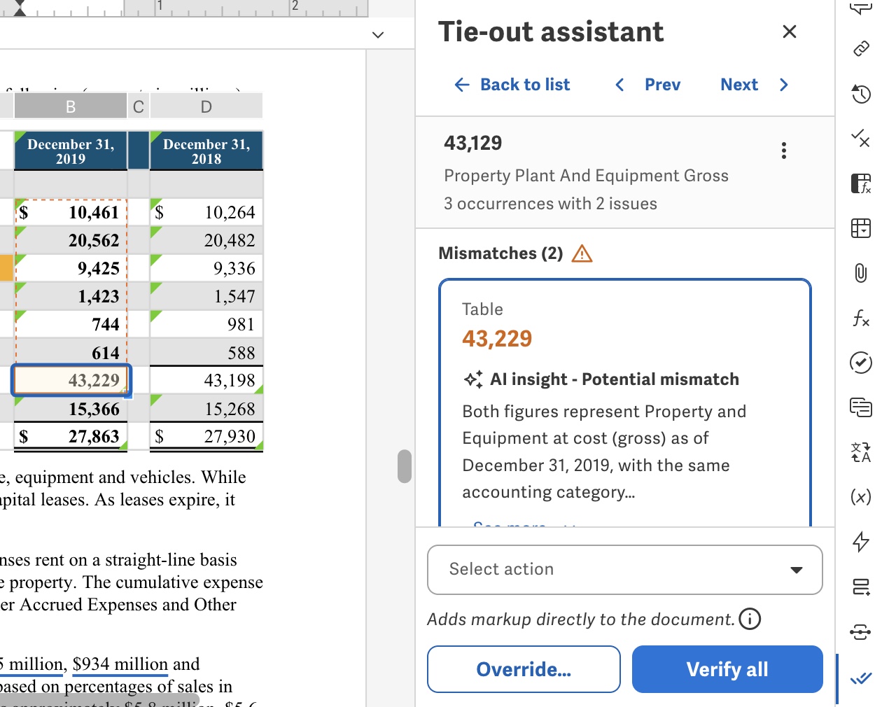Viewport: 882px width, 707px height.
Task: Click the orange 43,229 mismatch value
Action: pos(497,339)
